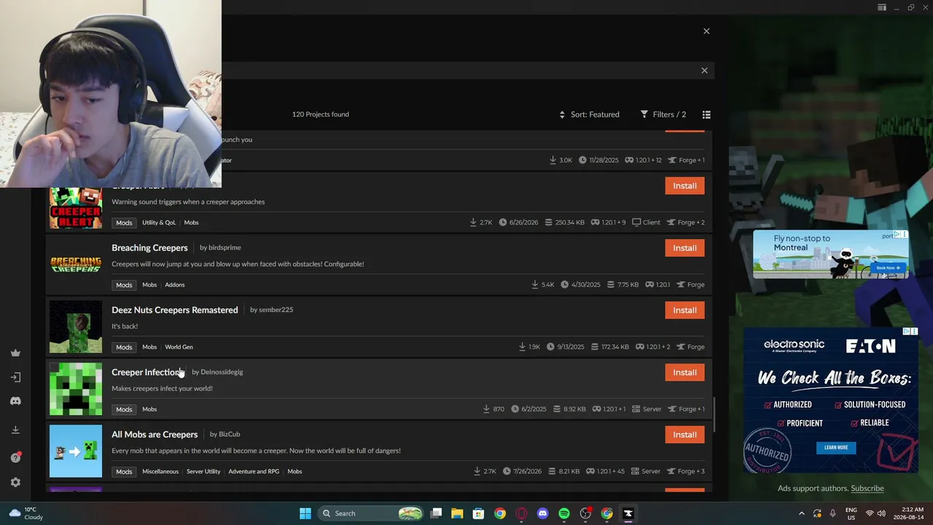This screenshot has height=525, width=933.
Task: Click the '120 Projects found' text
Action: coord(321,114)
